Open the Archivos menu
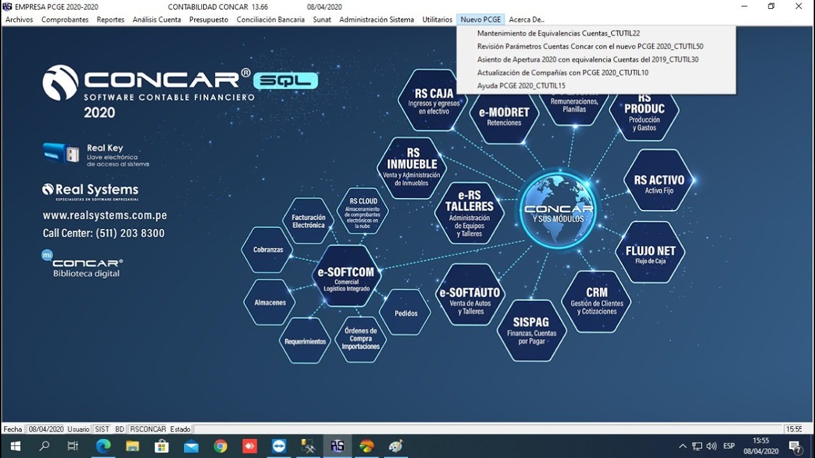Viewport: 815px width, 458px height. click(19, 20)
